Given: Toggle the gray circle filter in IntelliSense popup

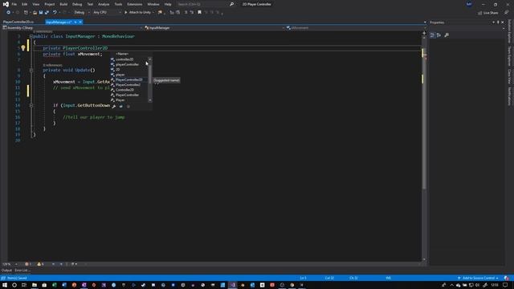Looking at the screenshot, I should click(x=128, y=107).
